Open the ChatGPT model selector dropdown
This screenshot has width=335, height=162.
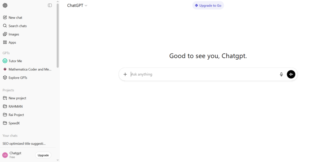point(77,6)
